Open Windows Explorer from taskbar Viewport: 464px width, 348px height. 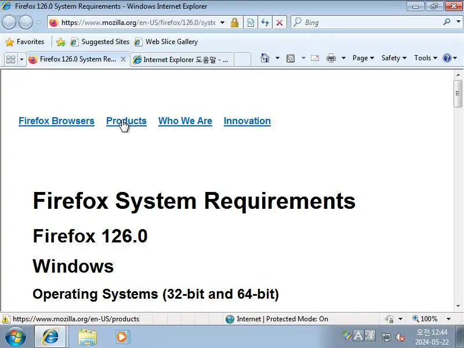[x=88, y=337]
